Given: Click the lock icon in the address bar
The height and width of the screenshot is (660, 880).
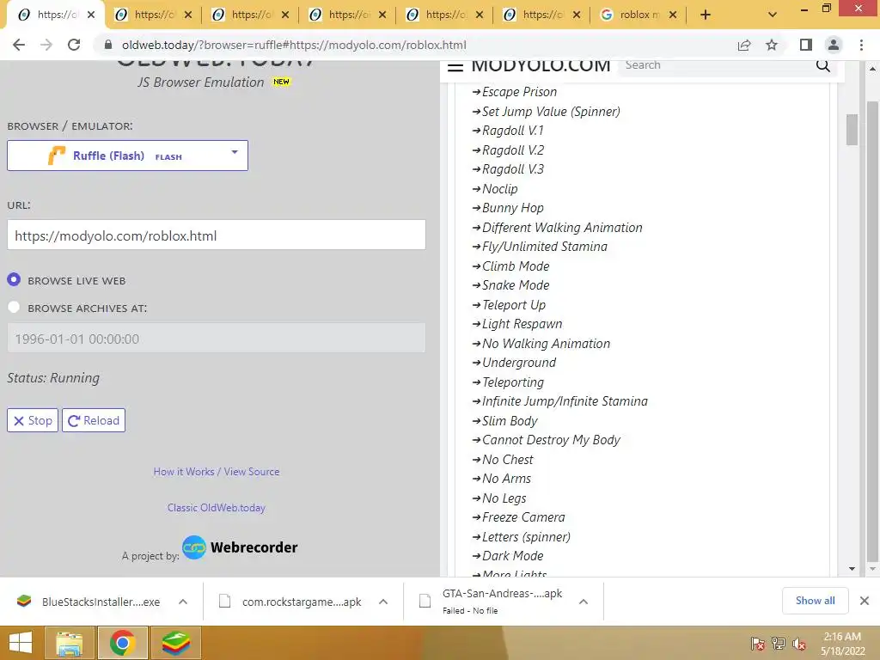Looking at the screenshot, I should coord(108,45).
